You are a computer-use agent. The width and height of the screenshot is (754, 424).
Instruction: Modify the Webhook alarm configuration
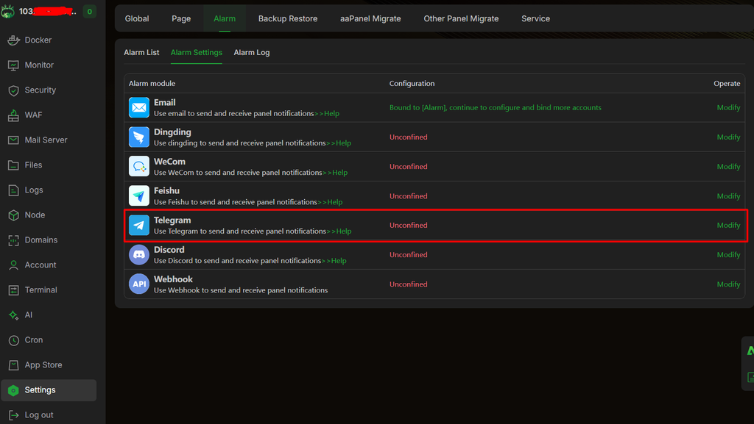[728, 284]
